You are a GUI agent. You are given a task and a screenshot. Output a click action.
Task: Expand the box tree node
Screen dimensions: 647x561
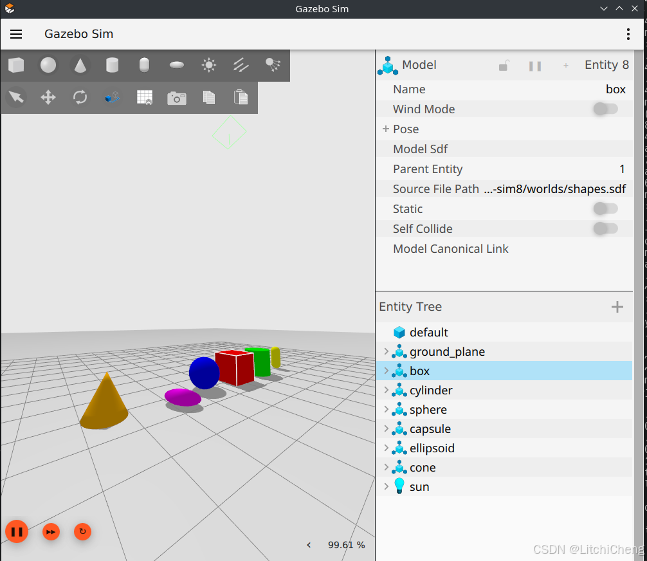(387, 371)
